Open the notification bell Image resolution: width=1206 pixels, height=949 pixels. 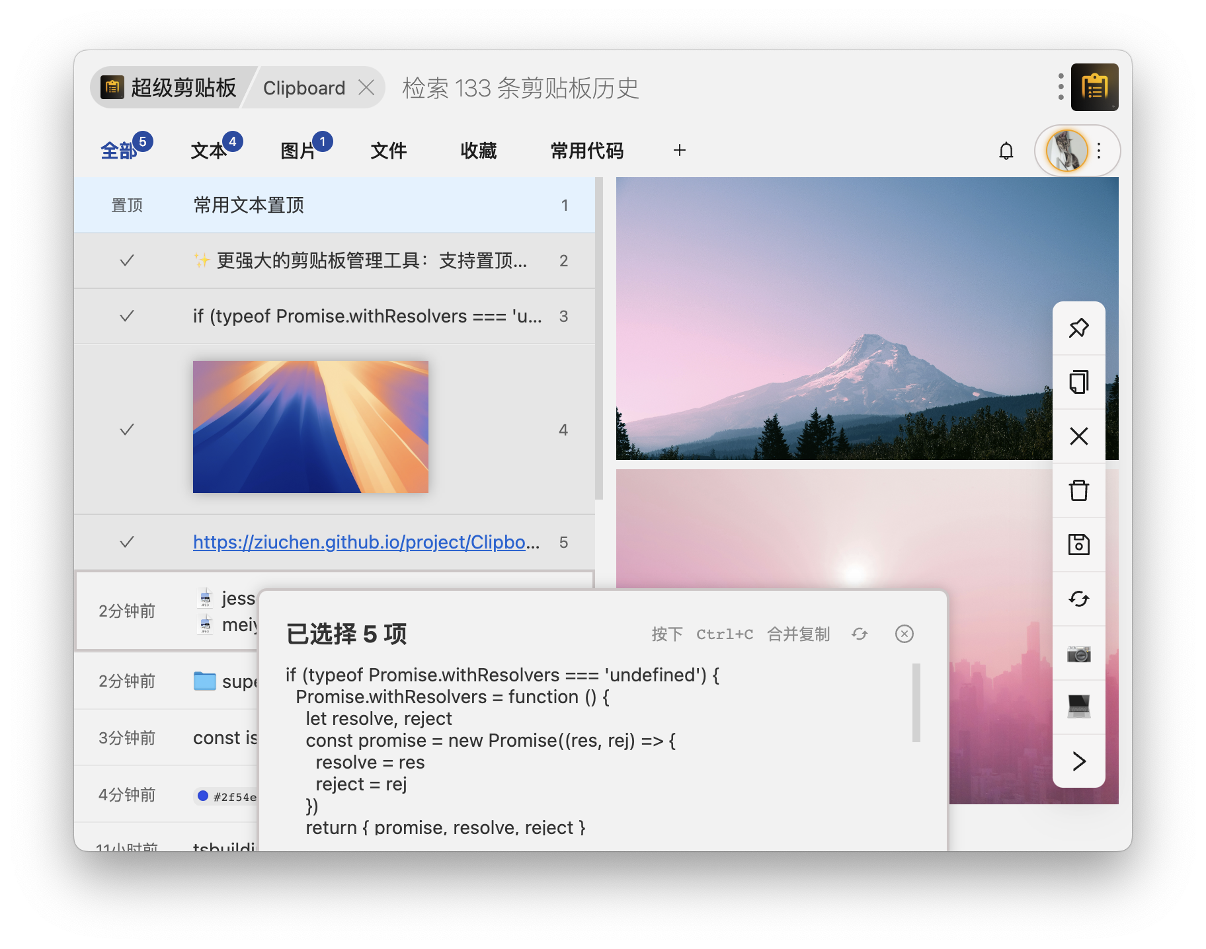1006,151
